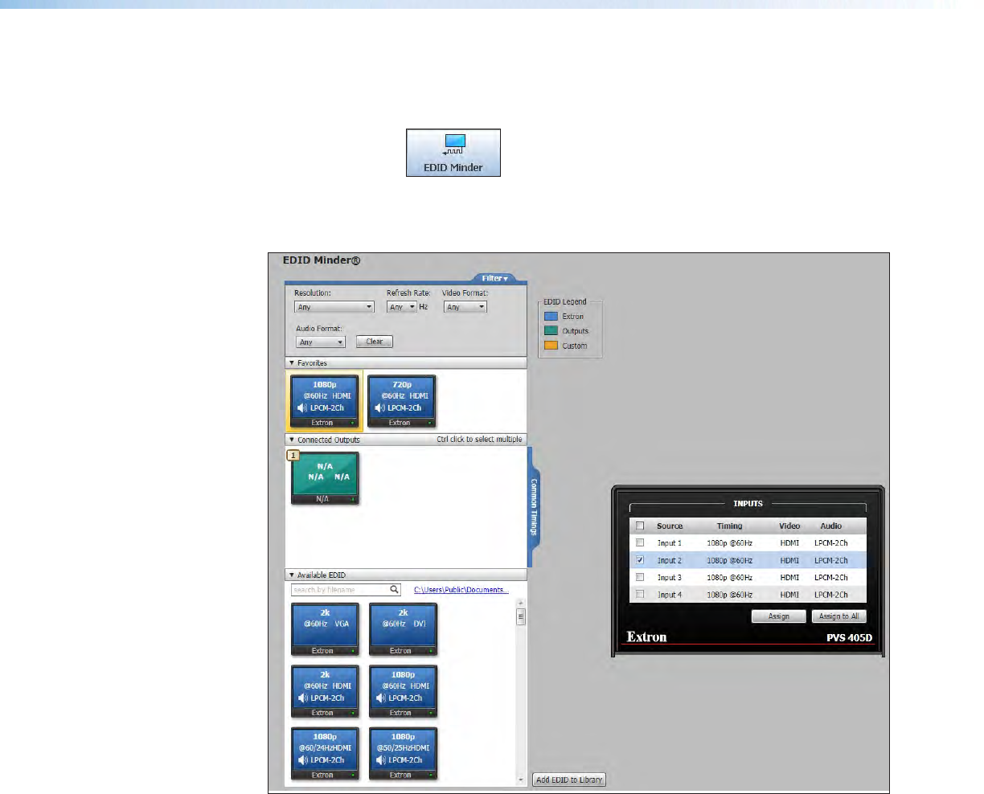Open the Audio Format dropdown
Screen dimensions: 984x794
(x=320, y=342)
